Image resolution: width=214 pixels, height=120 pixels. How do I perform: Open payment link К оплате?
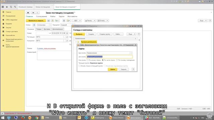coord(46,48)
